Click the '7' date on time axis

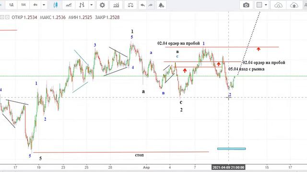click(x=195, y=167)
